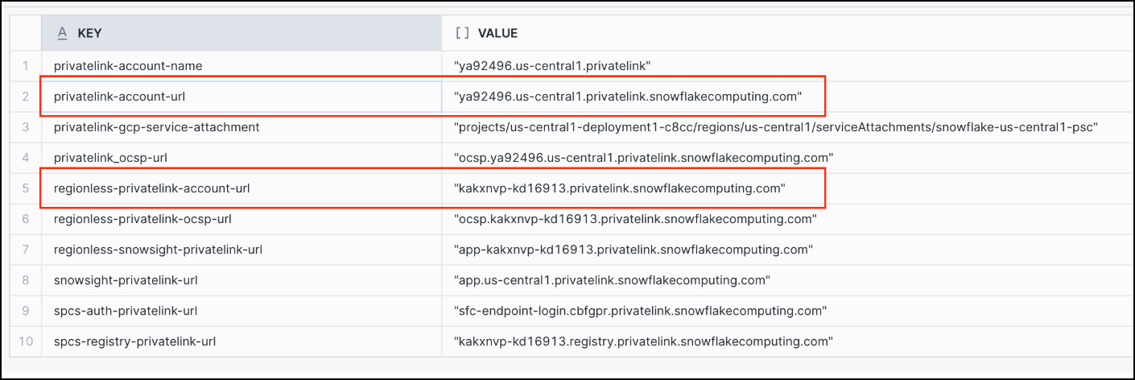Click the text-type icon in KEY header

(63, 33)
